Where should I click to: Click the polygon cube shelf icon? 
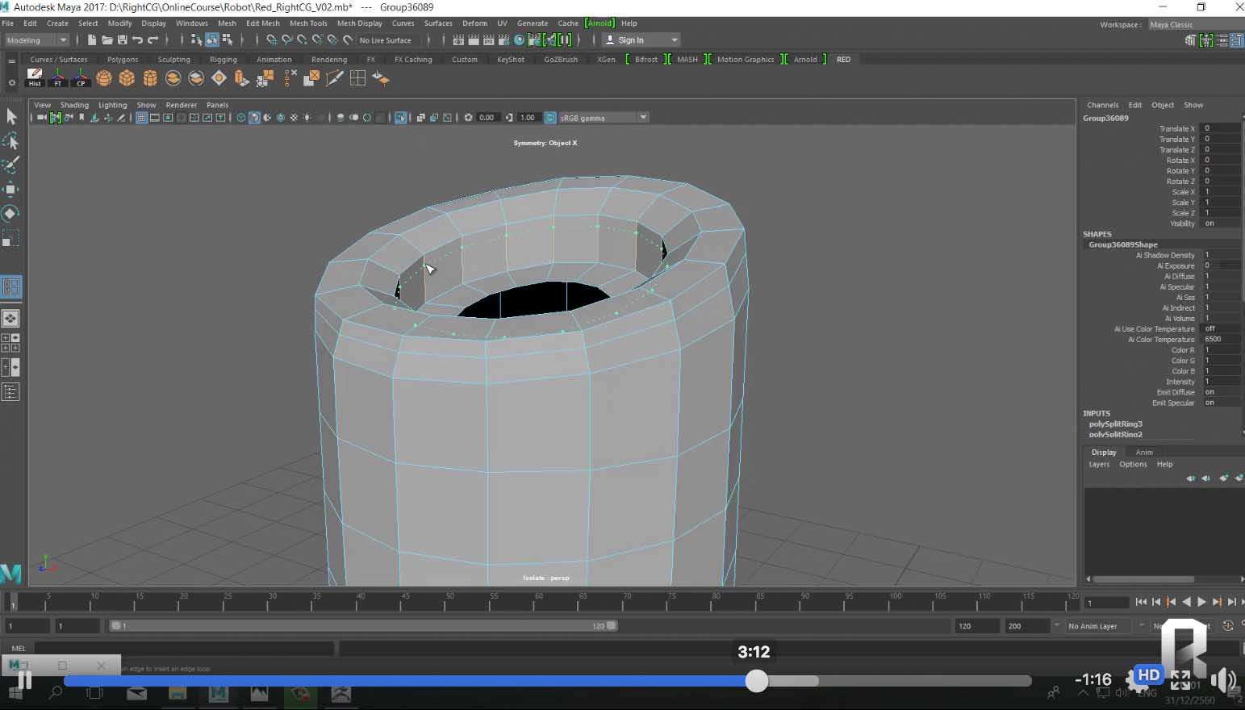pos(127,78)
